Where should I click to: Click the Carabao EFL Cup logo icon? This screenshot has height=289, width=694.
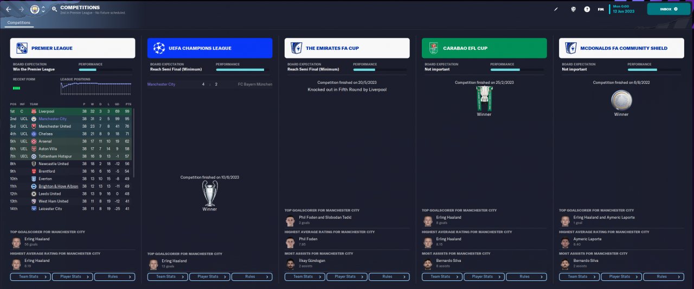coord(433,48)
